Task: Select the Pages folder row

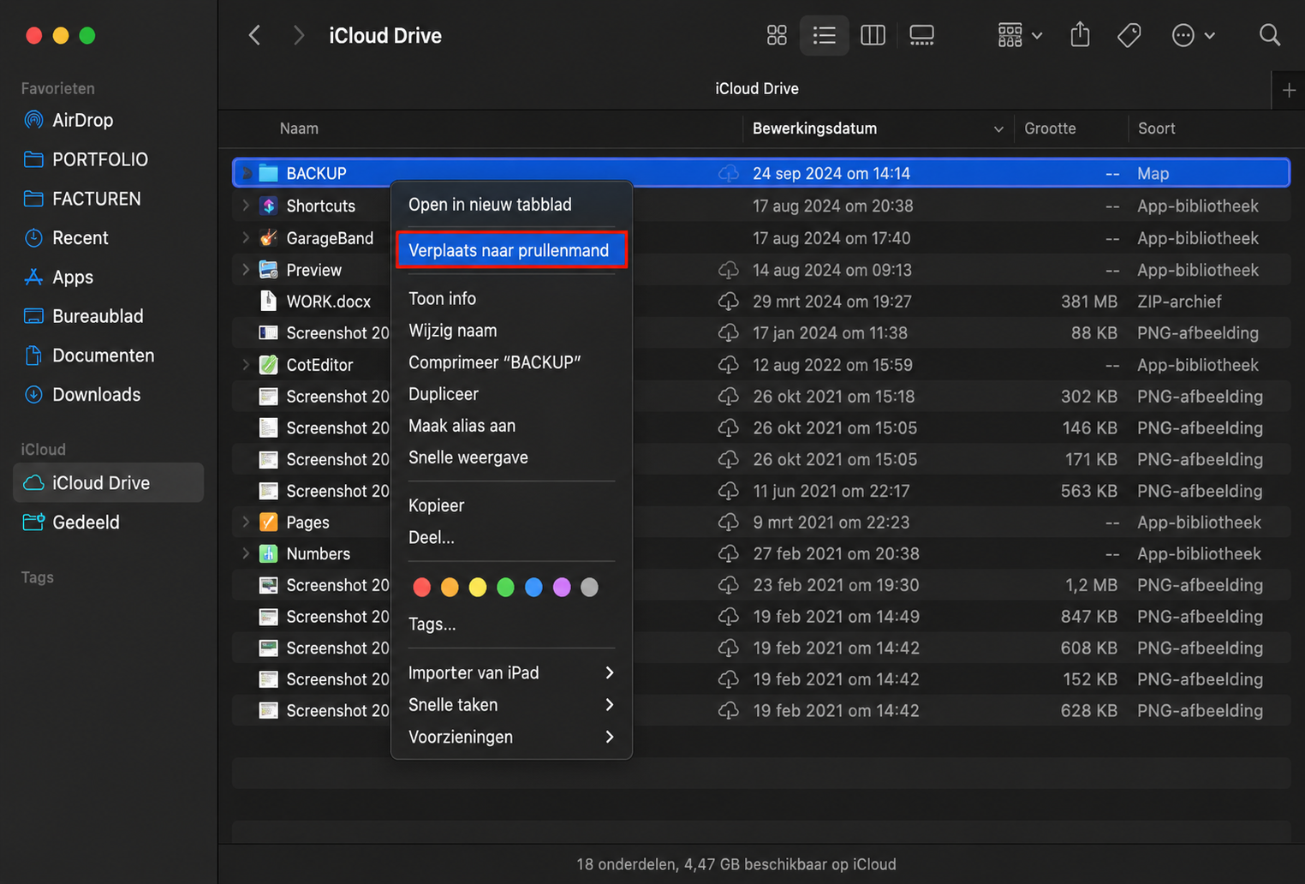Action: [760, 523]
